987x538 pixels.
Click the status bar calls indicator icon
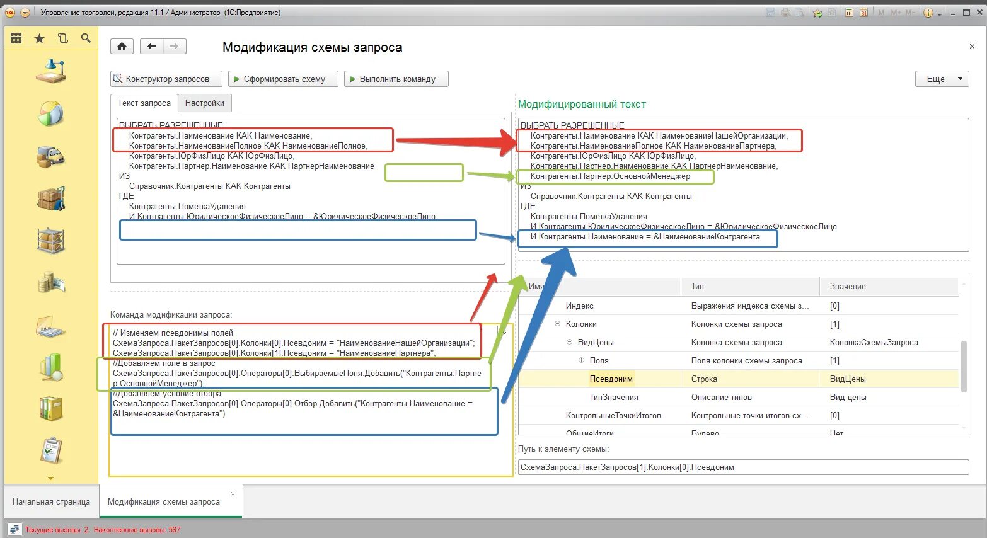coord(14,529)
